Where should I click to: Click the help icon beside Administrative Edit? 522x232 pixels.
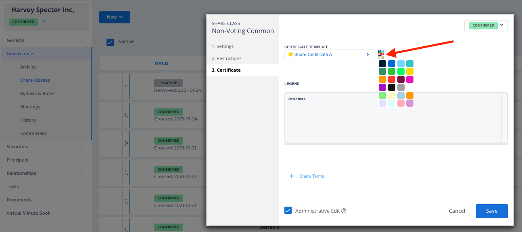coord(344,211)
